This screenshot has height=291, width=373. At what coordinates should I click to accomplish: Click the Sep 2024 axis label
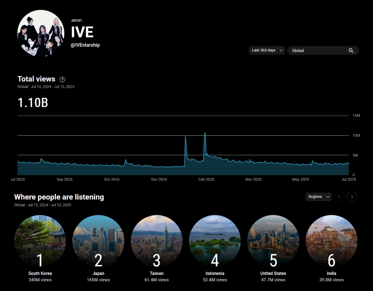click(65, 179)
